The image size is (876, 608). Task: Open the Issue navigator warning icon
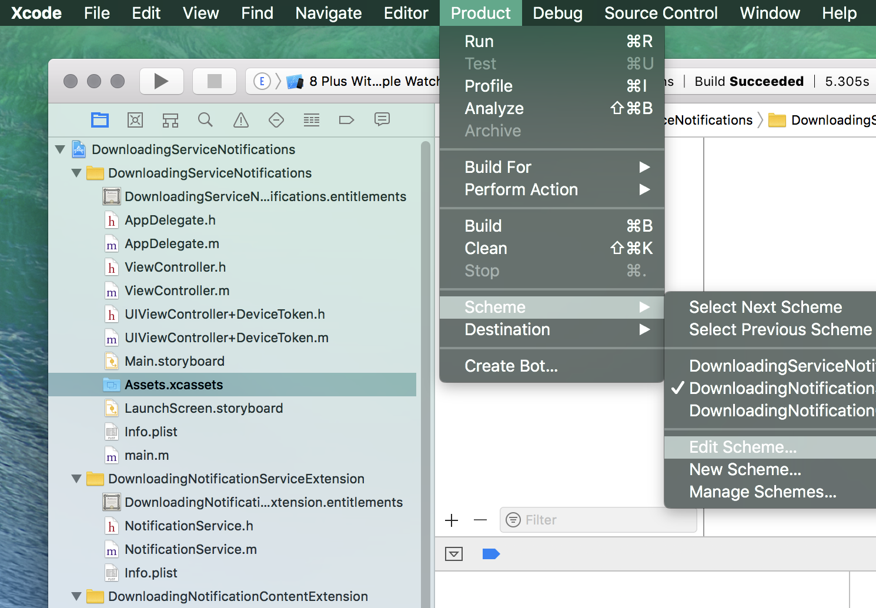[x=241, y=120]
